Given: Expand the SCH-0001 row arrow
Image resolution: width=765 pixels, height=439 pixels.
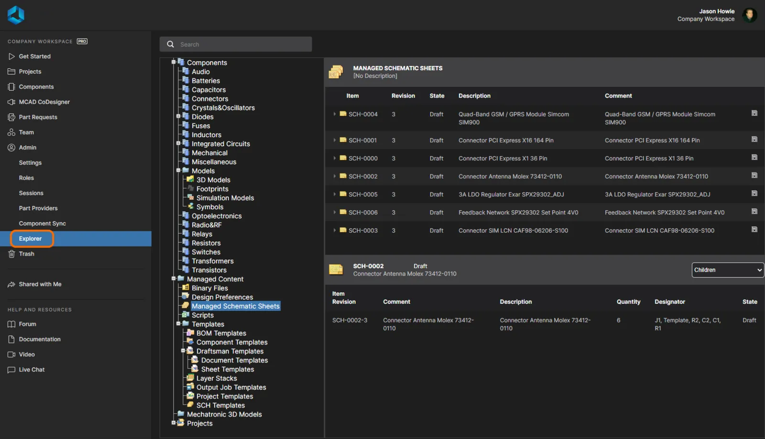Looking at the screenshot, I should 334,140.
